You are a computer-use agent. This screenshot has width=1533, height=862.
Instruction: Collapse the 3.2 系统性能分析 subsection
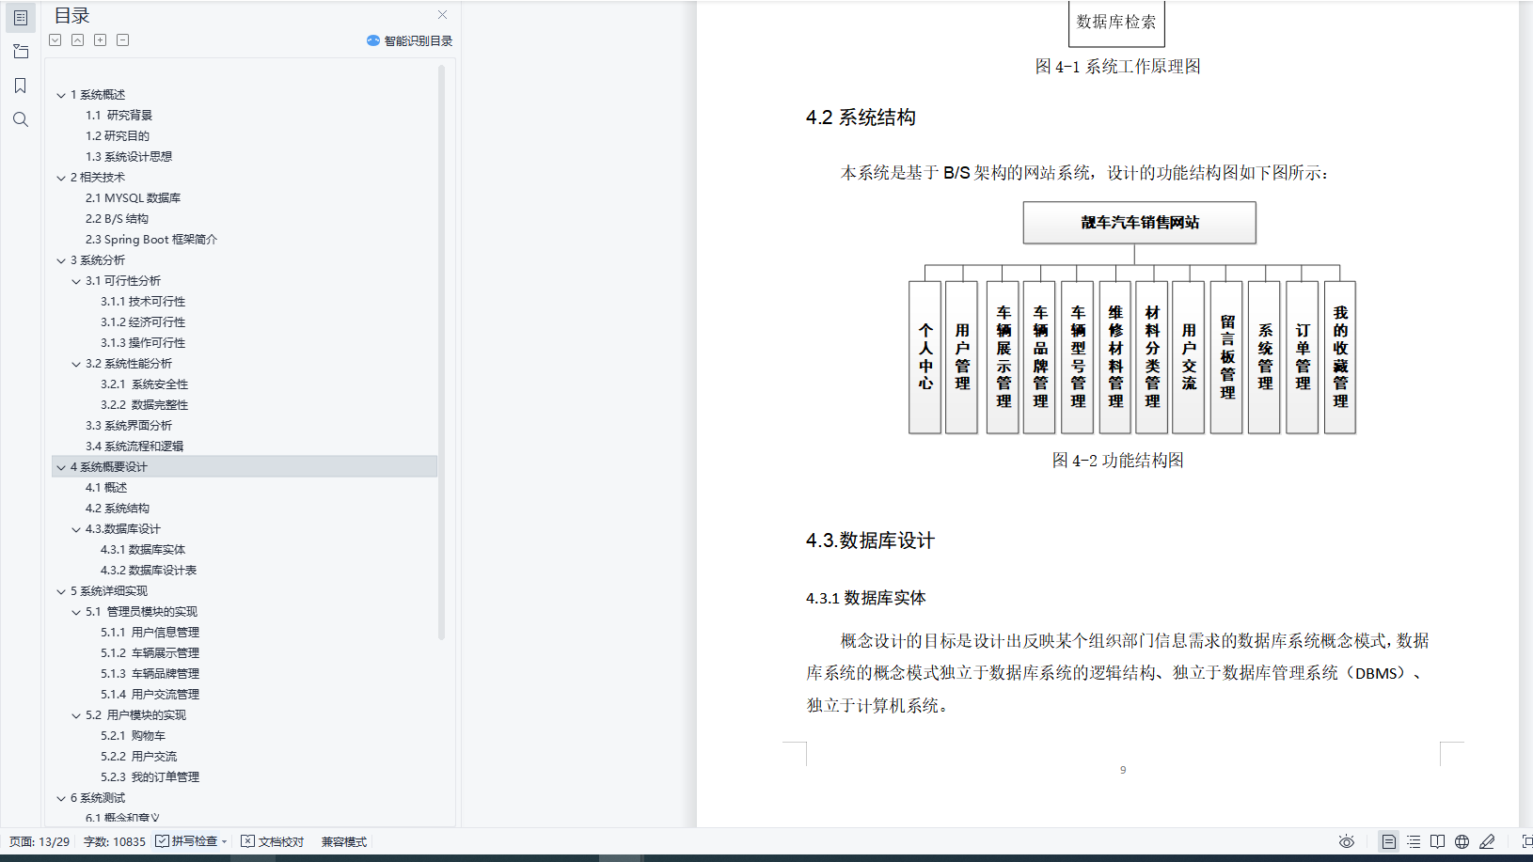point(76,364)
